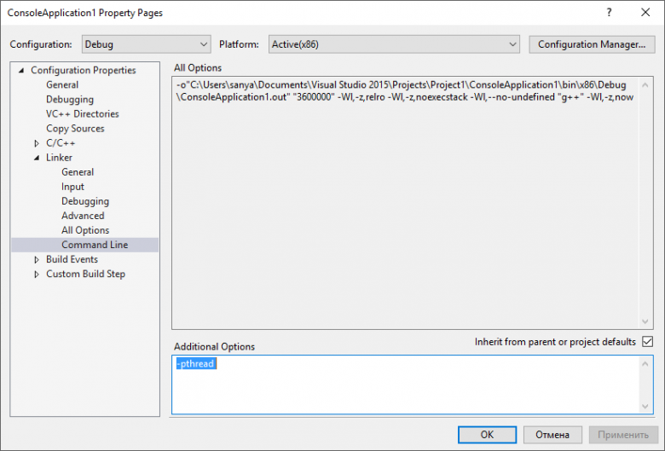Confirm with the OK button
The height and width of the screenshot is (451, 665).
[487, 435]
